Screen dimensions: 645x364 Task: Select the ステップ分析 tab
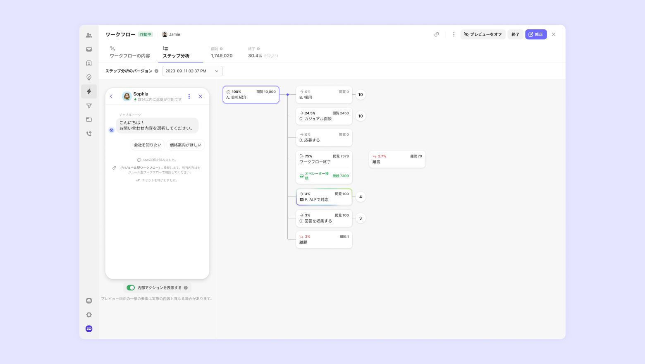tap(176, 53)
